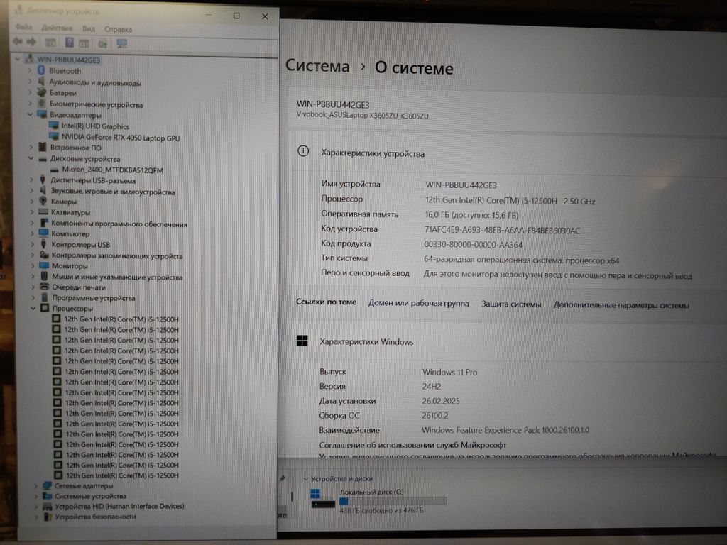Click the Back arrow in Device Manager toolbar
727x545 pixels.
click(x=18, y=42)
